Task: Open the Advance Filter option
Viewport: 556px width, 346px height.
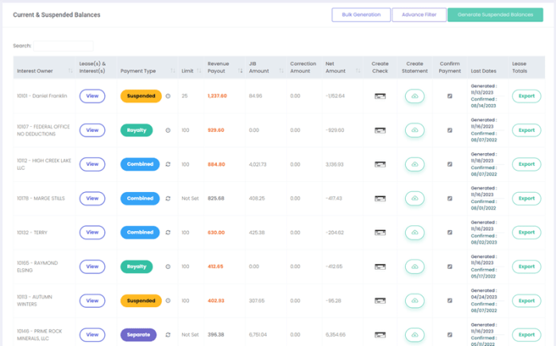Action: [x=419, y=15]
